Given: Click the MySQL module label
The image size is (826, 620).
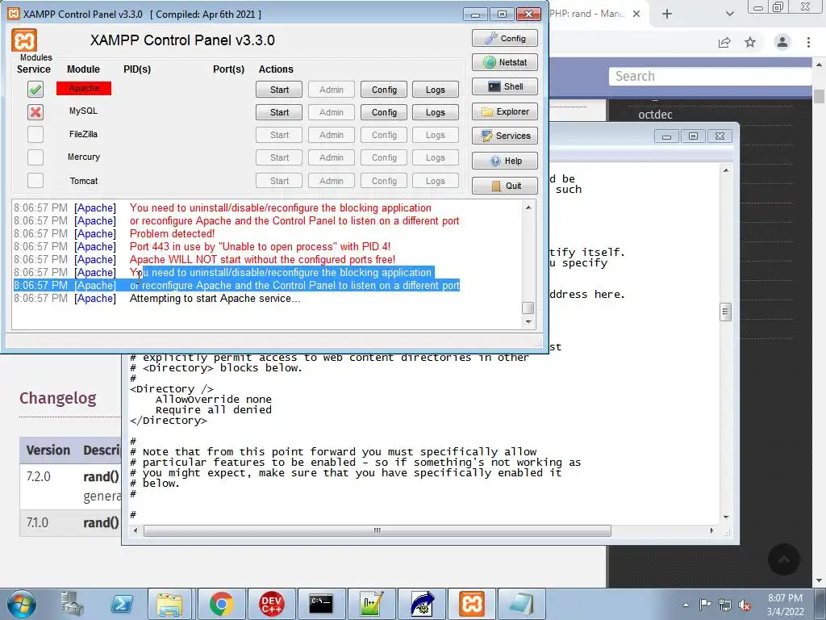Looking at the screenshot, I should pos(83,111).
